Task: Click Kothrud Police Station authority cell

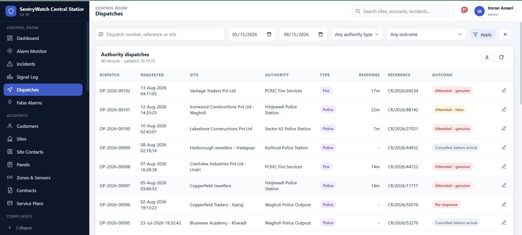Action: click(286, 148)
